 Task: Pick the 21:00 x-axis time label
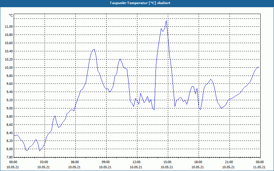pos(229,162)
